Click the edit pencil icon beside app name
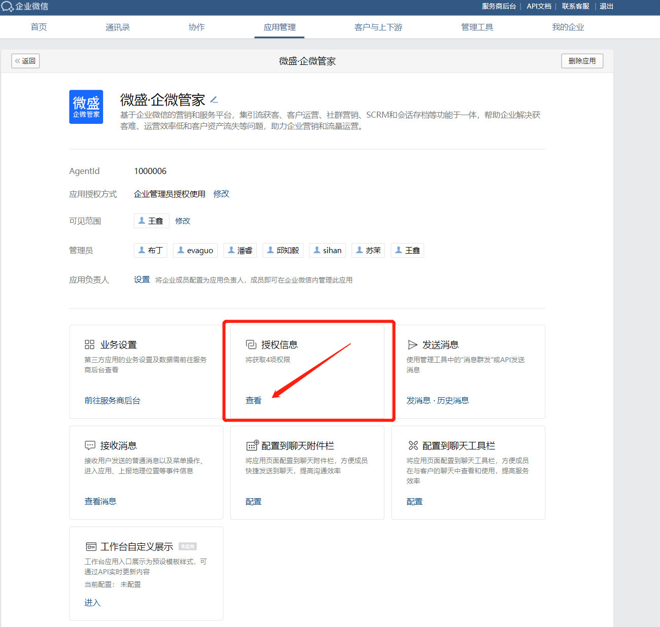 (x=214, y=100)
